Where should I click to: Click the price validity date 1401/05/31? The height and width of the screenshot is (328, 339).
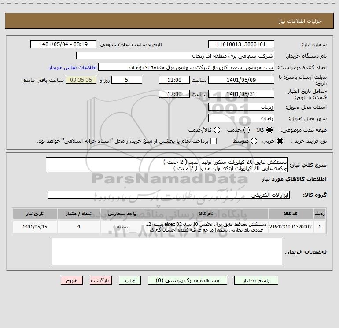coord(241,94)
